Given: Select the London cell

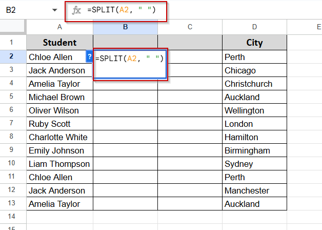Looking at the screenshot, I should [254, 124].
